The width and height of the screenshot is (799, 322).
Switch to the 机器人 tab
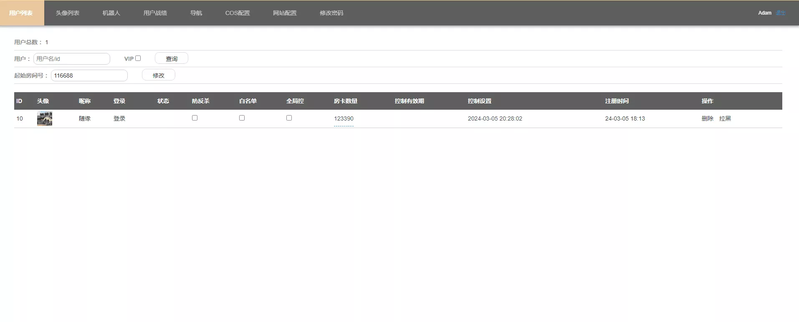(111, 13)
